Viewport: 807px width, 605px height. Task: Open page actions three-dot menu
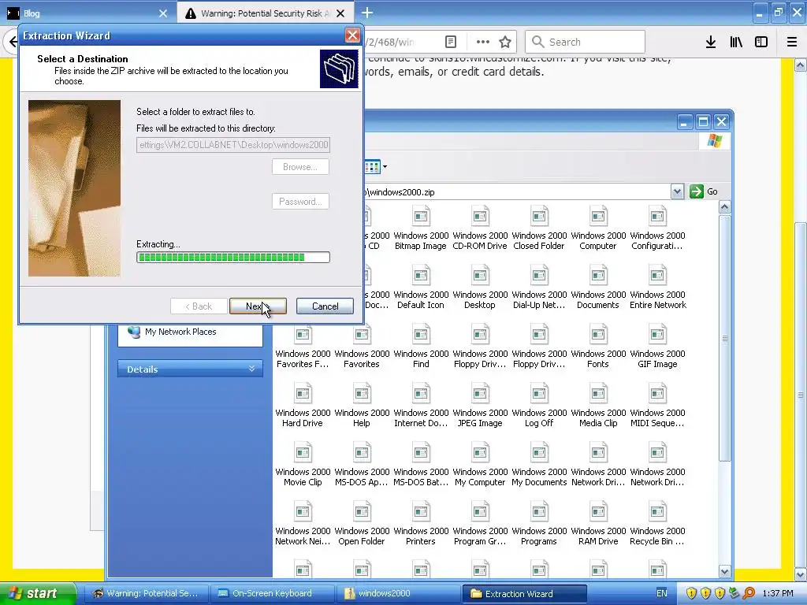(x=483, y=42)
